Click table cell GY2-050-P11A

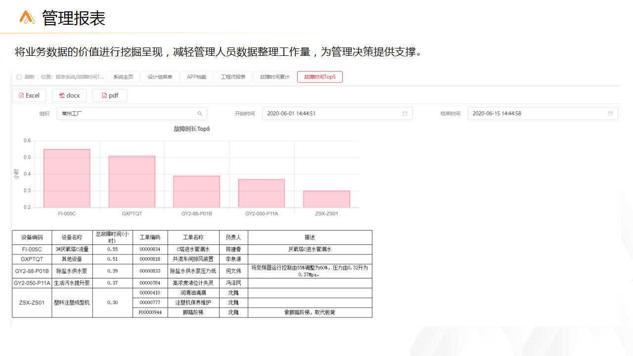tap(32, 283)
